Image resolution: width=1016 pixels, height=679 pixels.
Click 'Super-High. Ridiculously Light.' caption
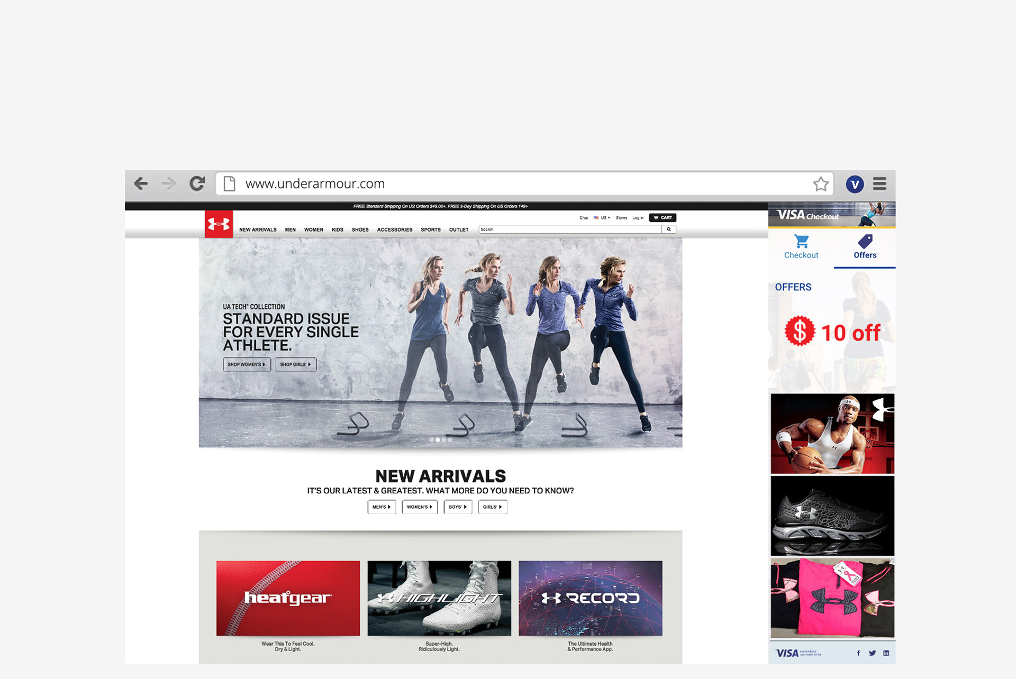[x=439, y=646]
